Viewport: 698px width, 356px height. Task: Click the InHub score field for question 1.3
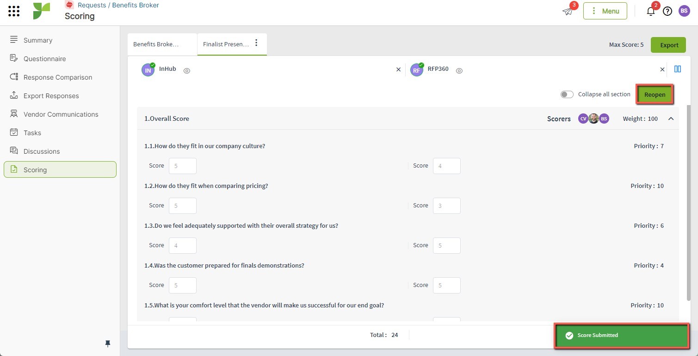click(x=183, y=245)
